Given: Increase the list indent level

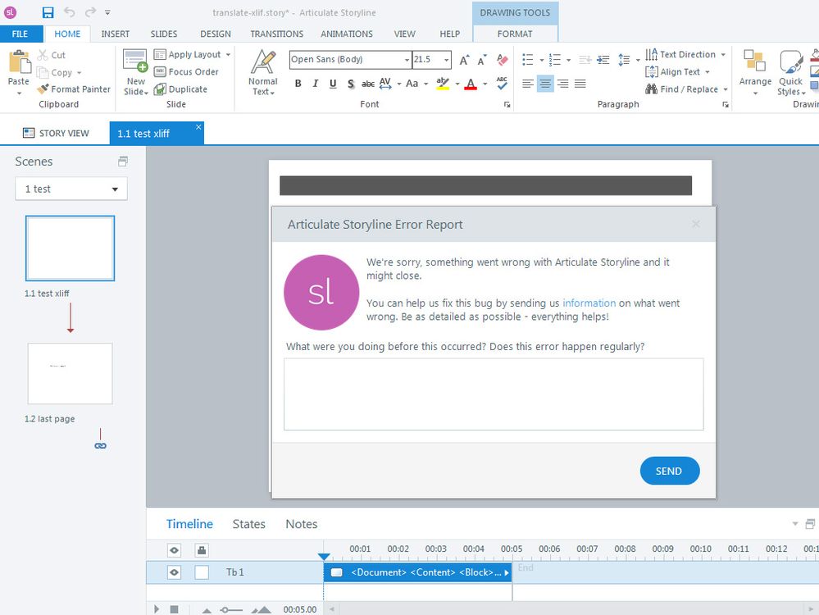Looking at the screenshot, I should click(x=603, y=60).
